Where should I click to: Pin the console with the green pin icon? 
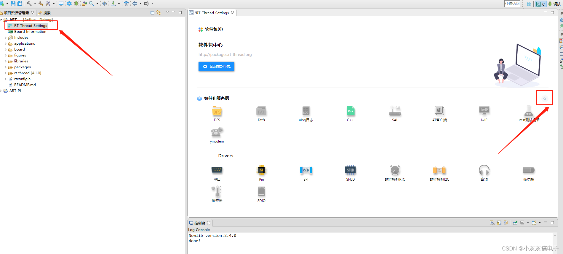point(515,223)
